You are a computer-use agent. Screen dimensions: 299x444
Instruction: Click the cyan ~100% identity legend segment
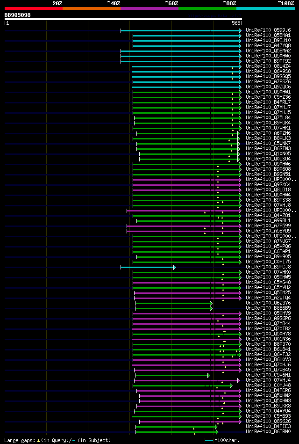pos(266,8)
